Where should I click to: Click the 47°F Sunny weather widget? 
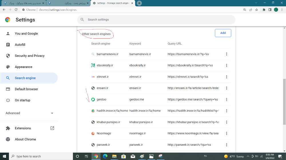(234, 156)
